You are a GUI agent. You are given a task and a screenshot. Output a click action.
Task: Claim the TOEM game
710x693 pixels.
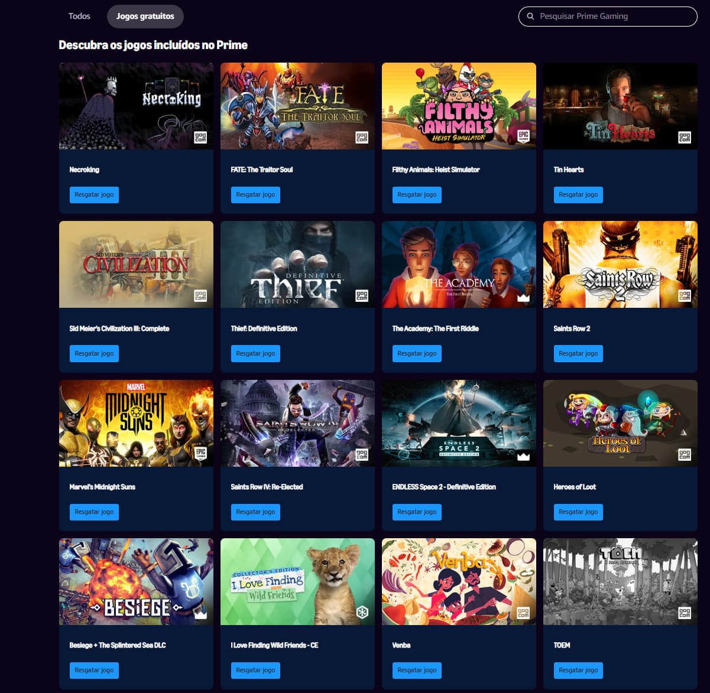pos(578,670)
